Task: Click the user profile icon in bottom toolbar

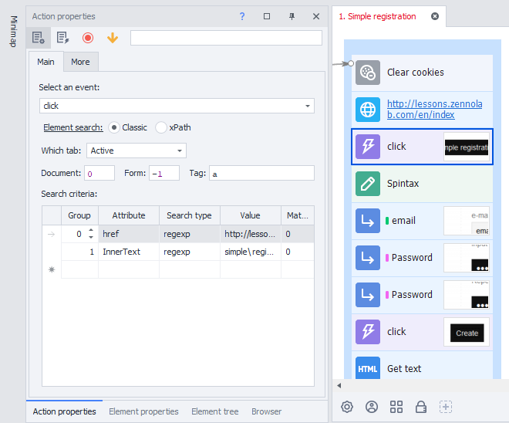Action: [372, 407]
